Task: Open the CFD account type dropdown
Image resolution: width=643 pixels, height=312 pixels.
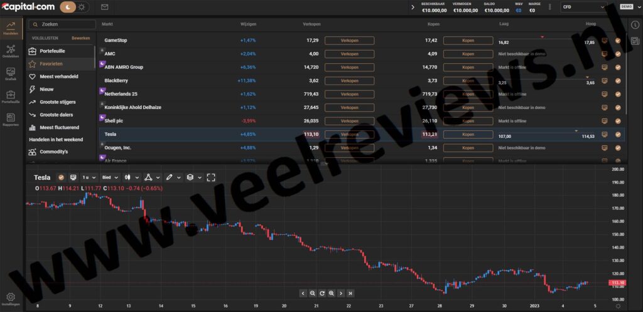Action: point(584,7)
